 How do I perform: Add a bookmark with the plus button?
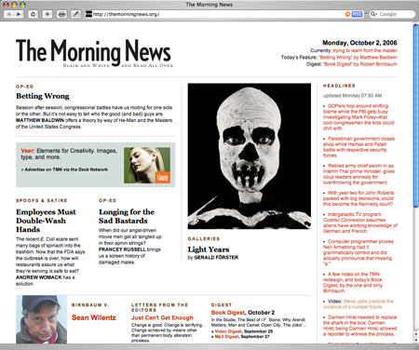click(47, 14)
